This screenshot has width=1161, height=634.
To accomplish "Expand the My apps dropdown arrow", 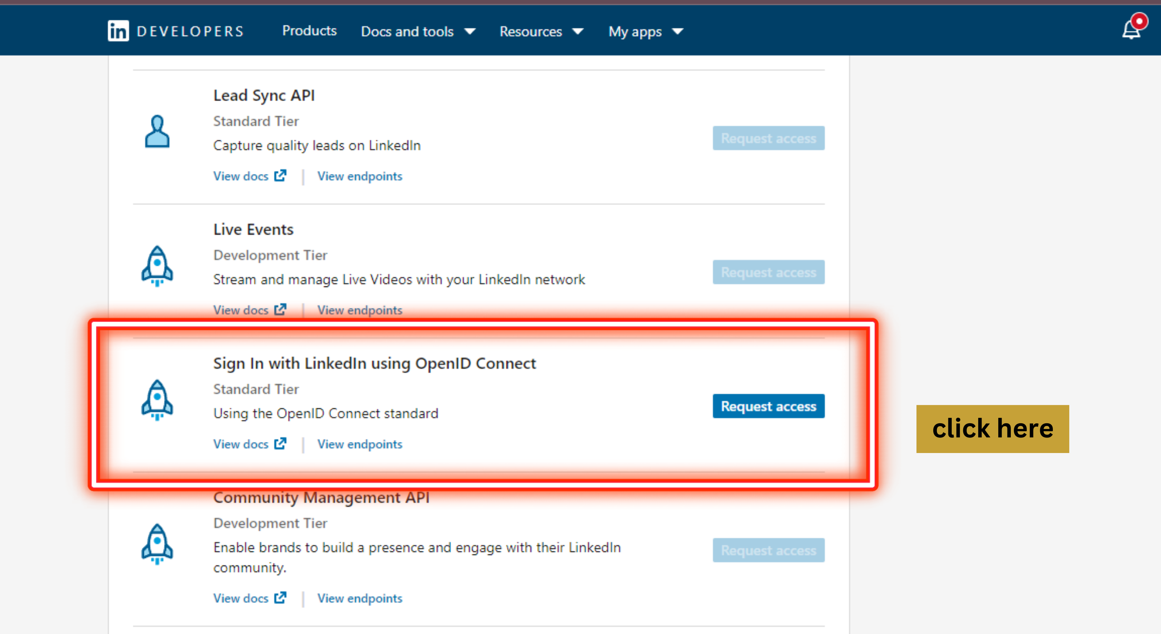I will coord(677,32).
